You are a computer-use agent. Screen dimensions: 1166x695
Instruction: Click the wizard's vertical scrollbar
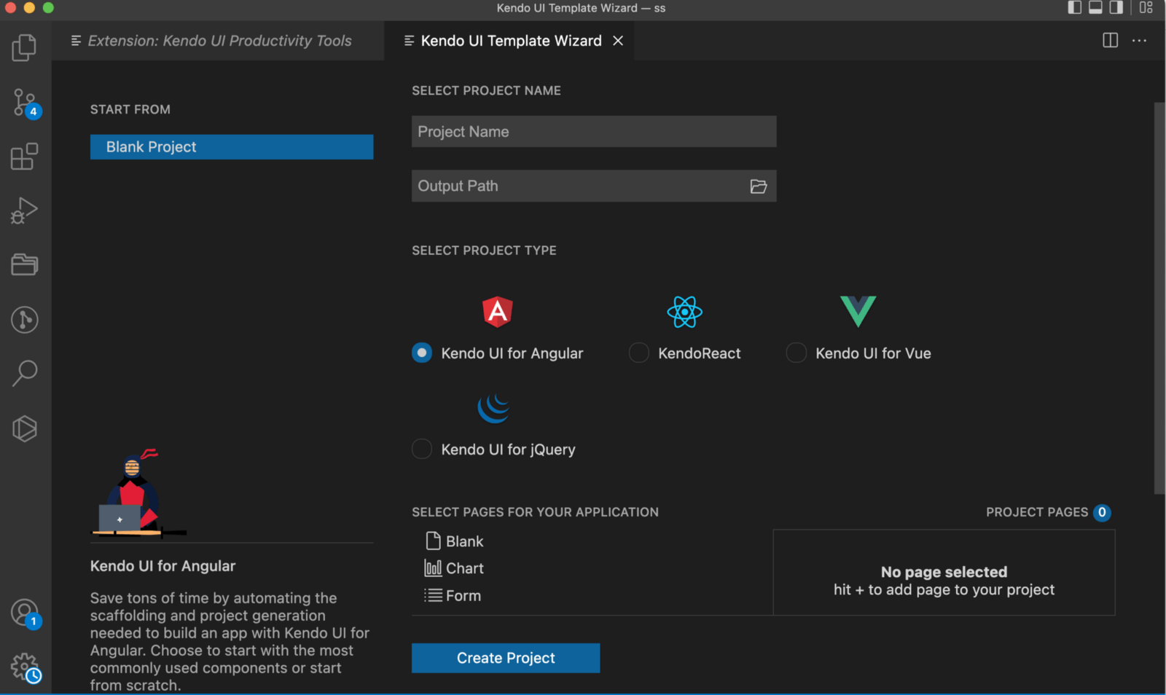[x=1159, y=299]
